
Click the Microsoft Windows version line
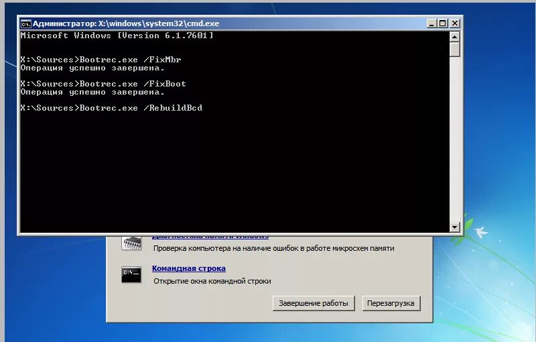tap(117, 36)
